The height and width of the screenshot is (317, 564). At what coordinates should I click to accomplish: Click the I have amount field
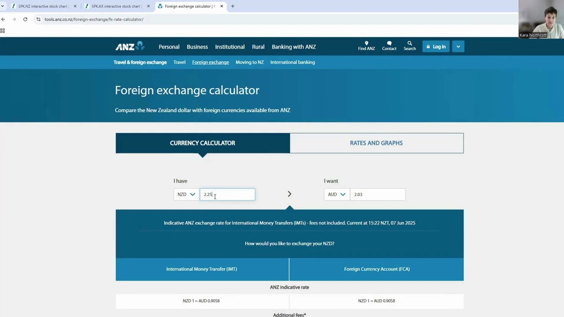pos(227,194)
